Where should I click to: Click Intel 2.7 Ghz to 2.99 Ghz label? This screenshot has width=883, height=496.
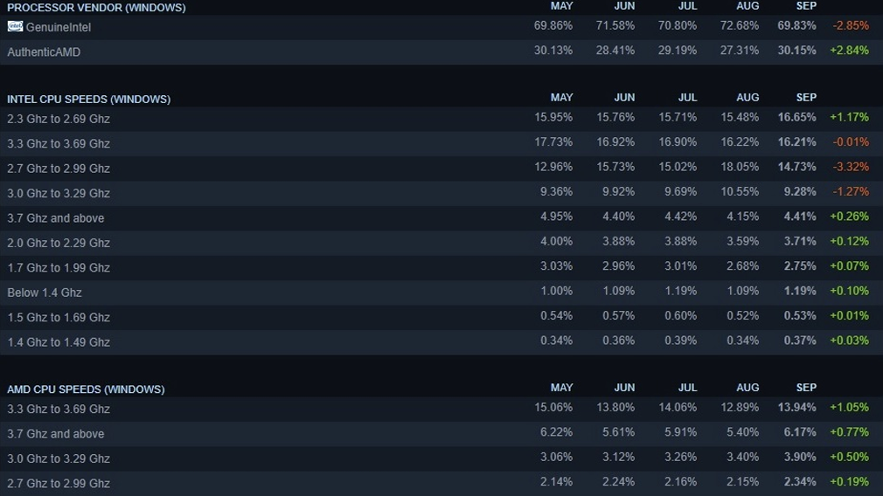tap(59, 169)
